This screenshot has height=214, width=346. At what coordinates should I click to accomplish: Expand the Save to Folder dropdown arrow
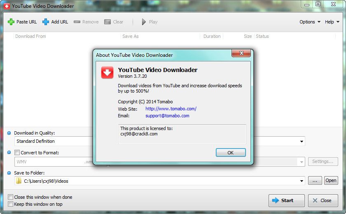(x=302, y=181)
